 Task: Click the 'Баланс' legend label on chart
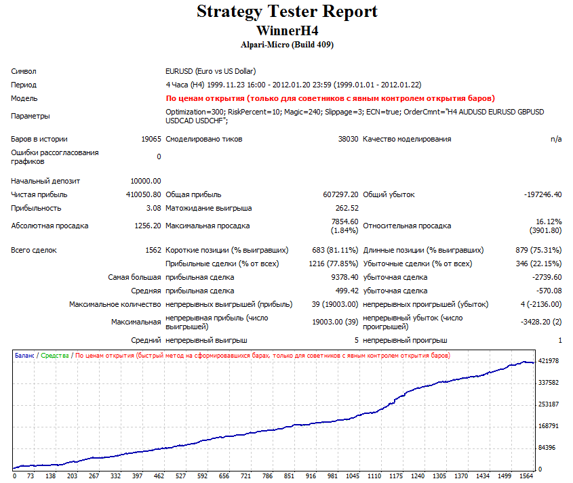pos(24,355)
